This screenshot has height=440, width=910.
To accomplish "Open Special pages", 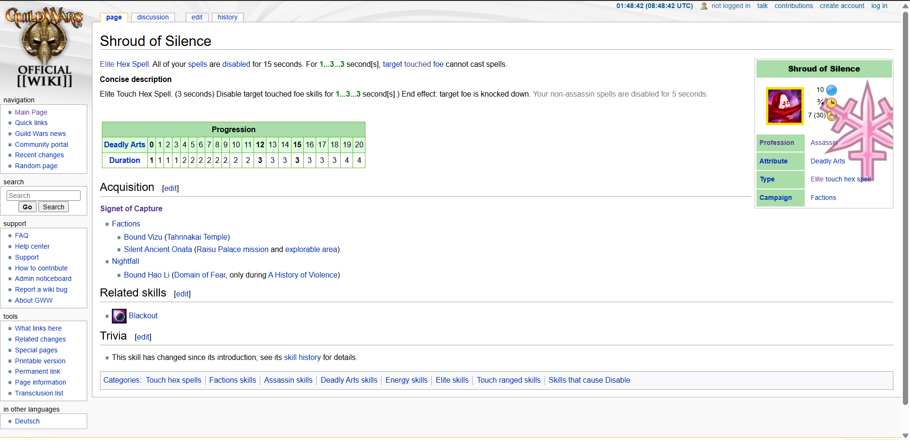I will click(x=36, y=350).
